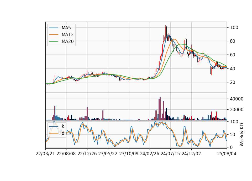Click the MA5 legend label
The height and width of the screenshot is (181, 252).
coord(66,28)
